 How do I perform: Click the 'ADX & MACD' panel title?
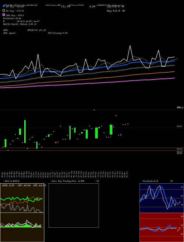click(12, 181)
